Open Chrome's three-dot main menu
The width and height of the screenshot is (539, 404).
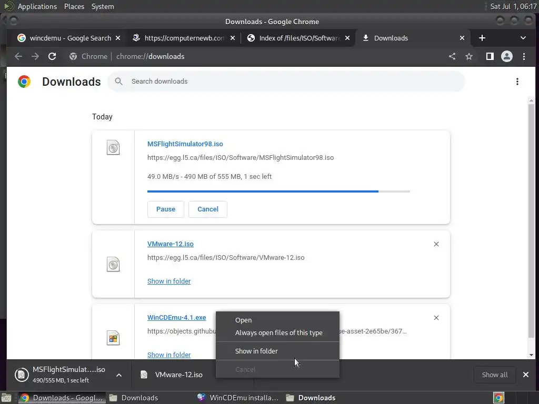point(524,56)
